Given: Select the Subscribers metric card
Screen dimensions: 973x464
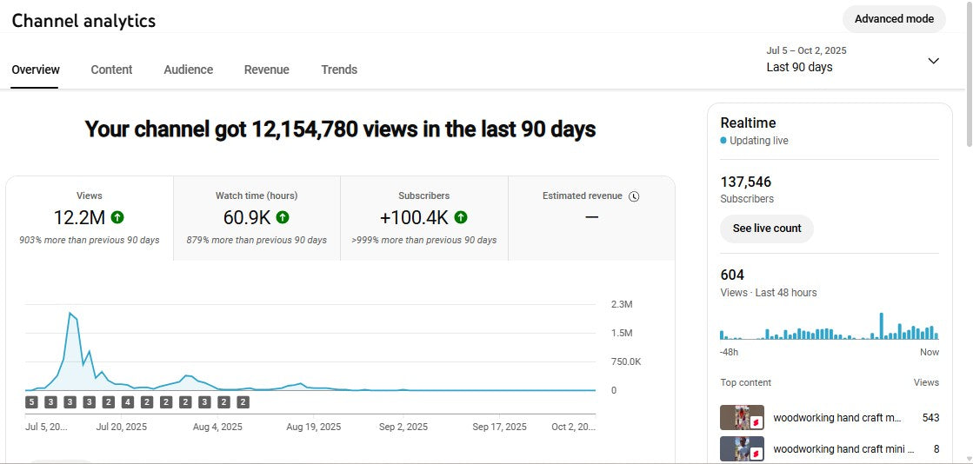Looking at the screenshot, I should (x=423, y=218).
